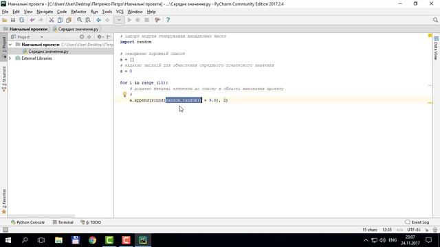Click the Stop square icon
This screenshot has width=440, height=247.
click(x=146, y=20)
